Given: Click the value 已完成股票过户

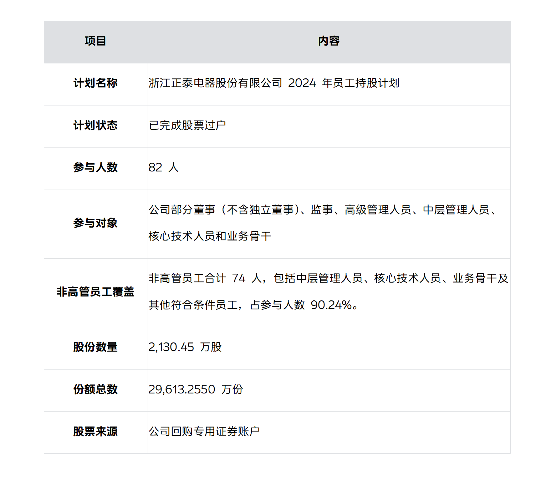Looking at the screenshot, I should click(x=187, y=125).
